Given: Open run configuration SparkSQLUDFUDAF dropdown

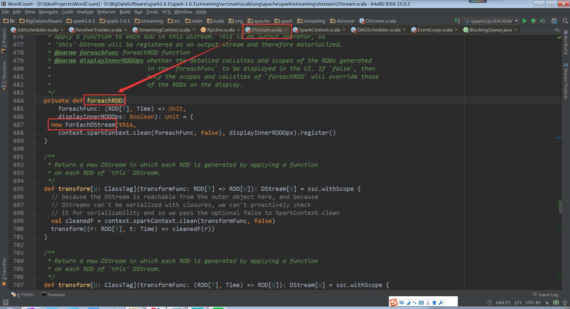Looking at the screenshot, I should [x=491, y=21].
